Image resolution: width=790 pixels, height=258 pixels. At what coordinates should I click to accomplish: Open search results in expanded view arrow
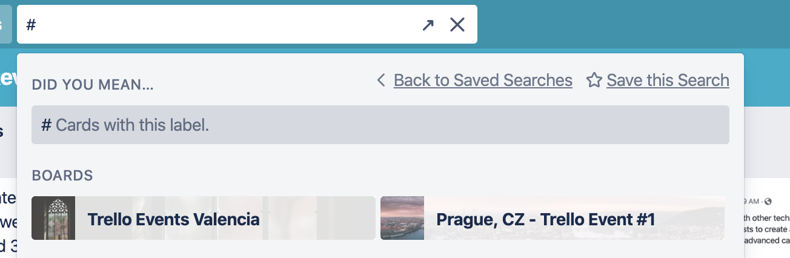click(428, 25)
